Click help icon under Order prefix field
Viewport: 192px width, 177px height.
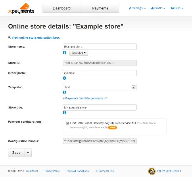(x=64, y=78)
